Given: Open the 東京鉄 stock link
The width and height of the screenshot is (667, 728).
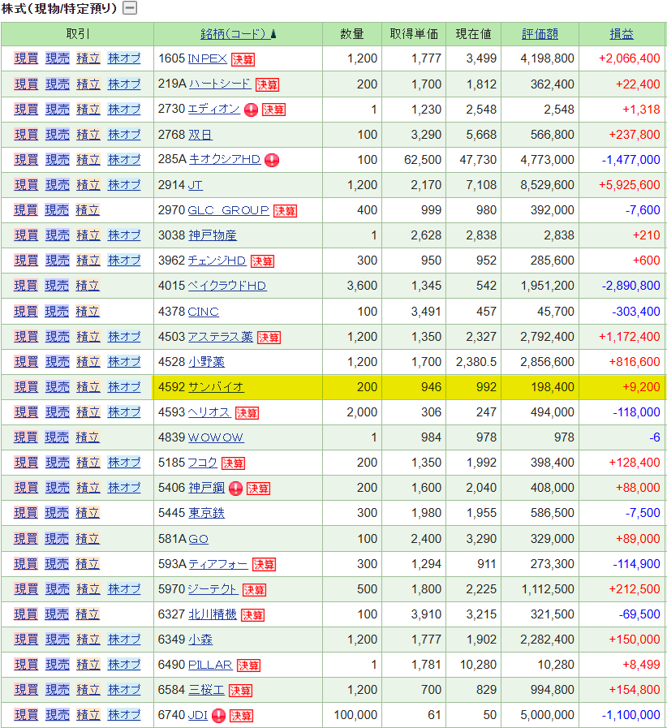Looking at the screenshot, I should click(x=207, y=513).
